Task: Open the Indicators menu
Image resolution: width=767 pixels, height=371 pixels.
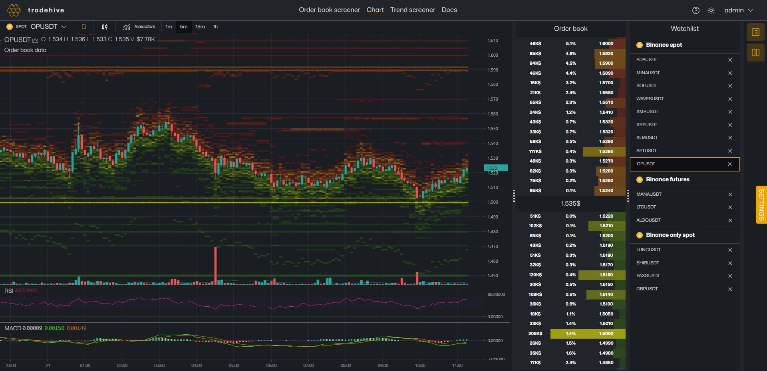Action: 139,27
